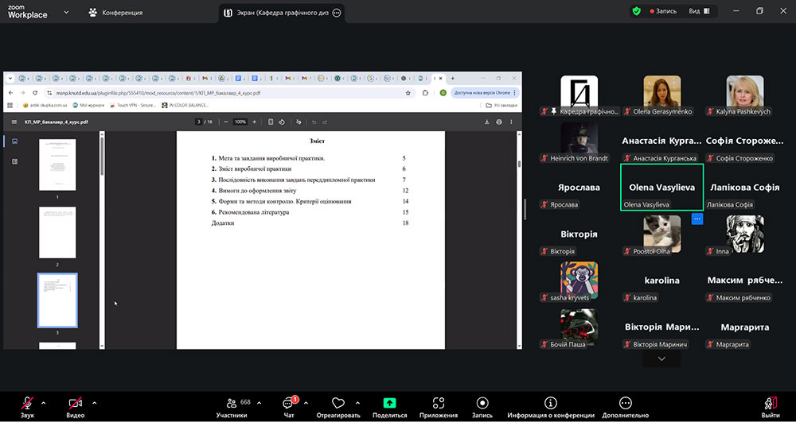Viewport: 796px width, 422px height.
Task: Open conference information
Action: click(550, 404)
